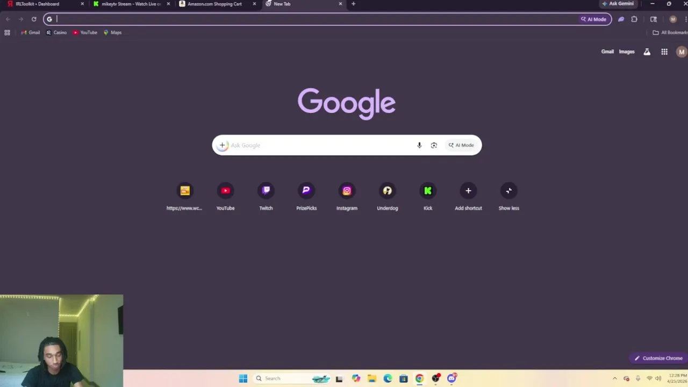Open Microsoft Store from the taskbar
The width and height of the screenshot is (688, 387).
[403, 378]
